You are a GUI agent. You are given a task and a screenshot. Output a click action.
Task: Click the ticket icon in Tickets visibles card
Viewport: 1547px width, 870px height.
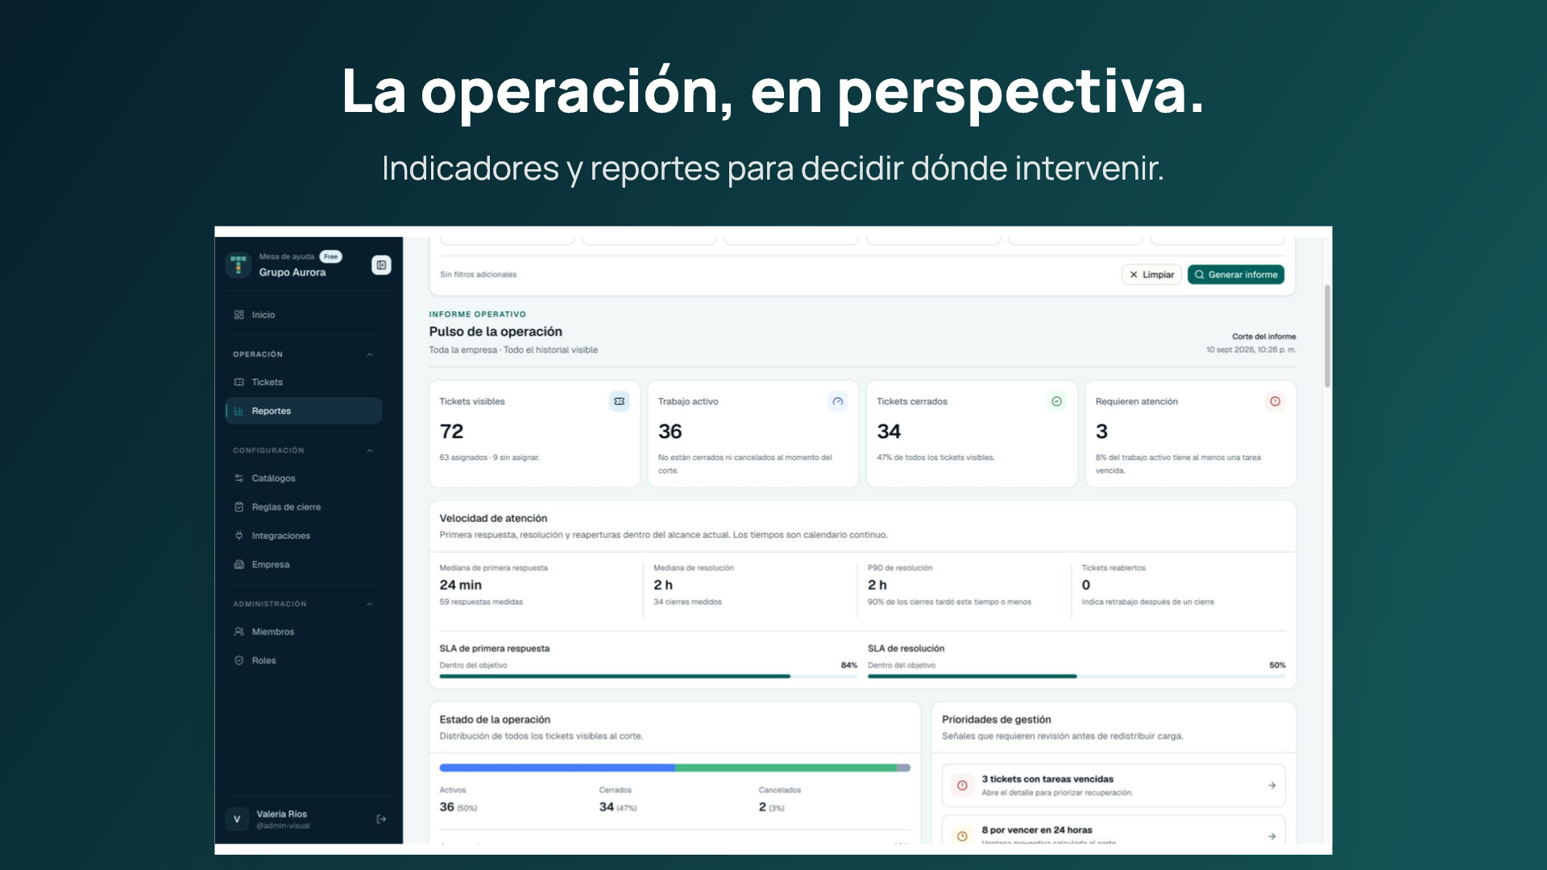point(619,401)
